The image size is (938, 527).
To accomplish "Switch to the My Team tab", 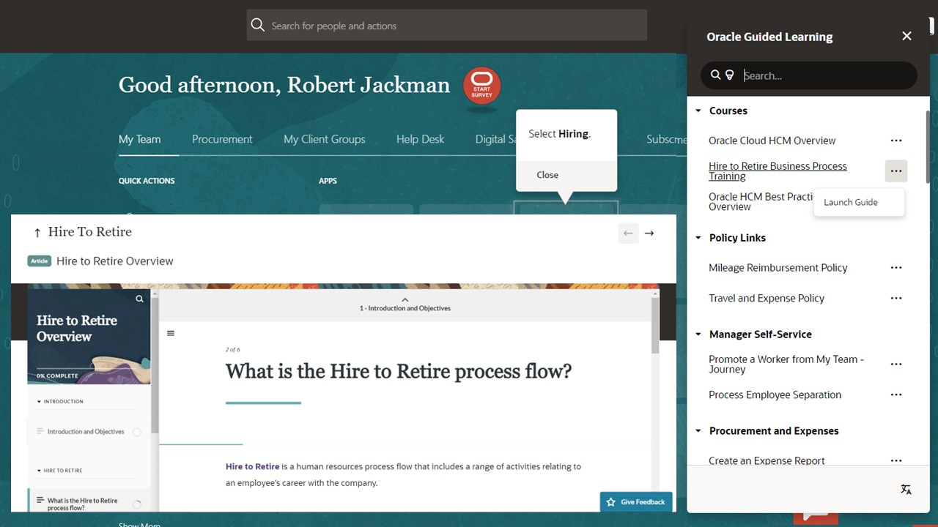I will tap(139, 139).
